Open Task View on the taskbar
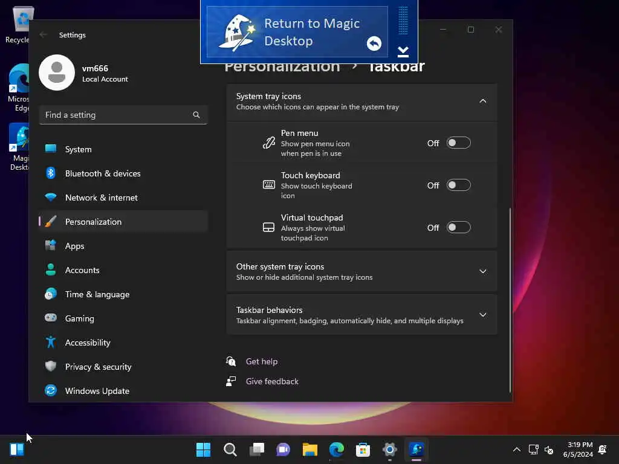Screen dimensions: 619x464 [256, 449]
